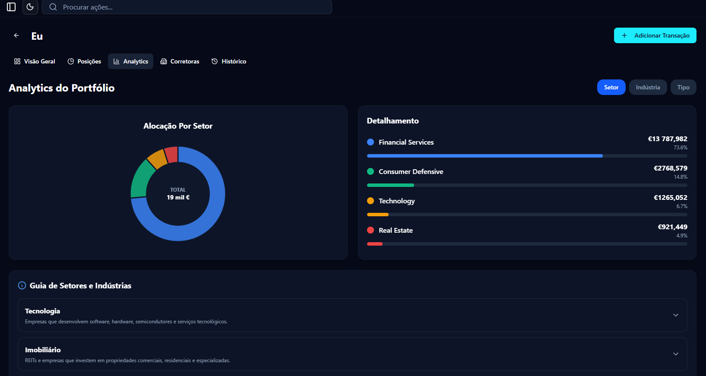The width and height of the screenshot is (706, 376).
Task: Click the Consumer Defensive green legend dot
Action: tap(370, 171)
